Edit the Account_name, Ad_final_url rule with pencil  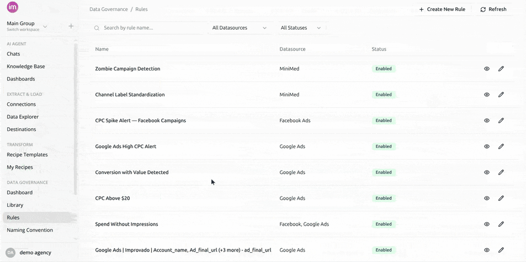(501, 250)
